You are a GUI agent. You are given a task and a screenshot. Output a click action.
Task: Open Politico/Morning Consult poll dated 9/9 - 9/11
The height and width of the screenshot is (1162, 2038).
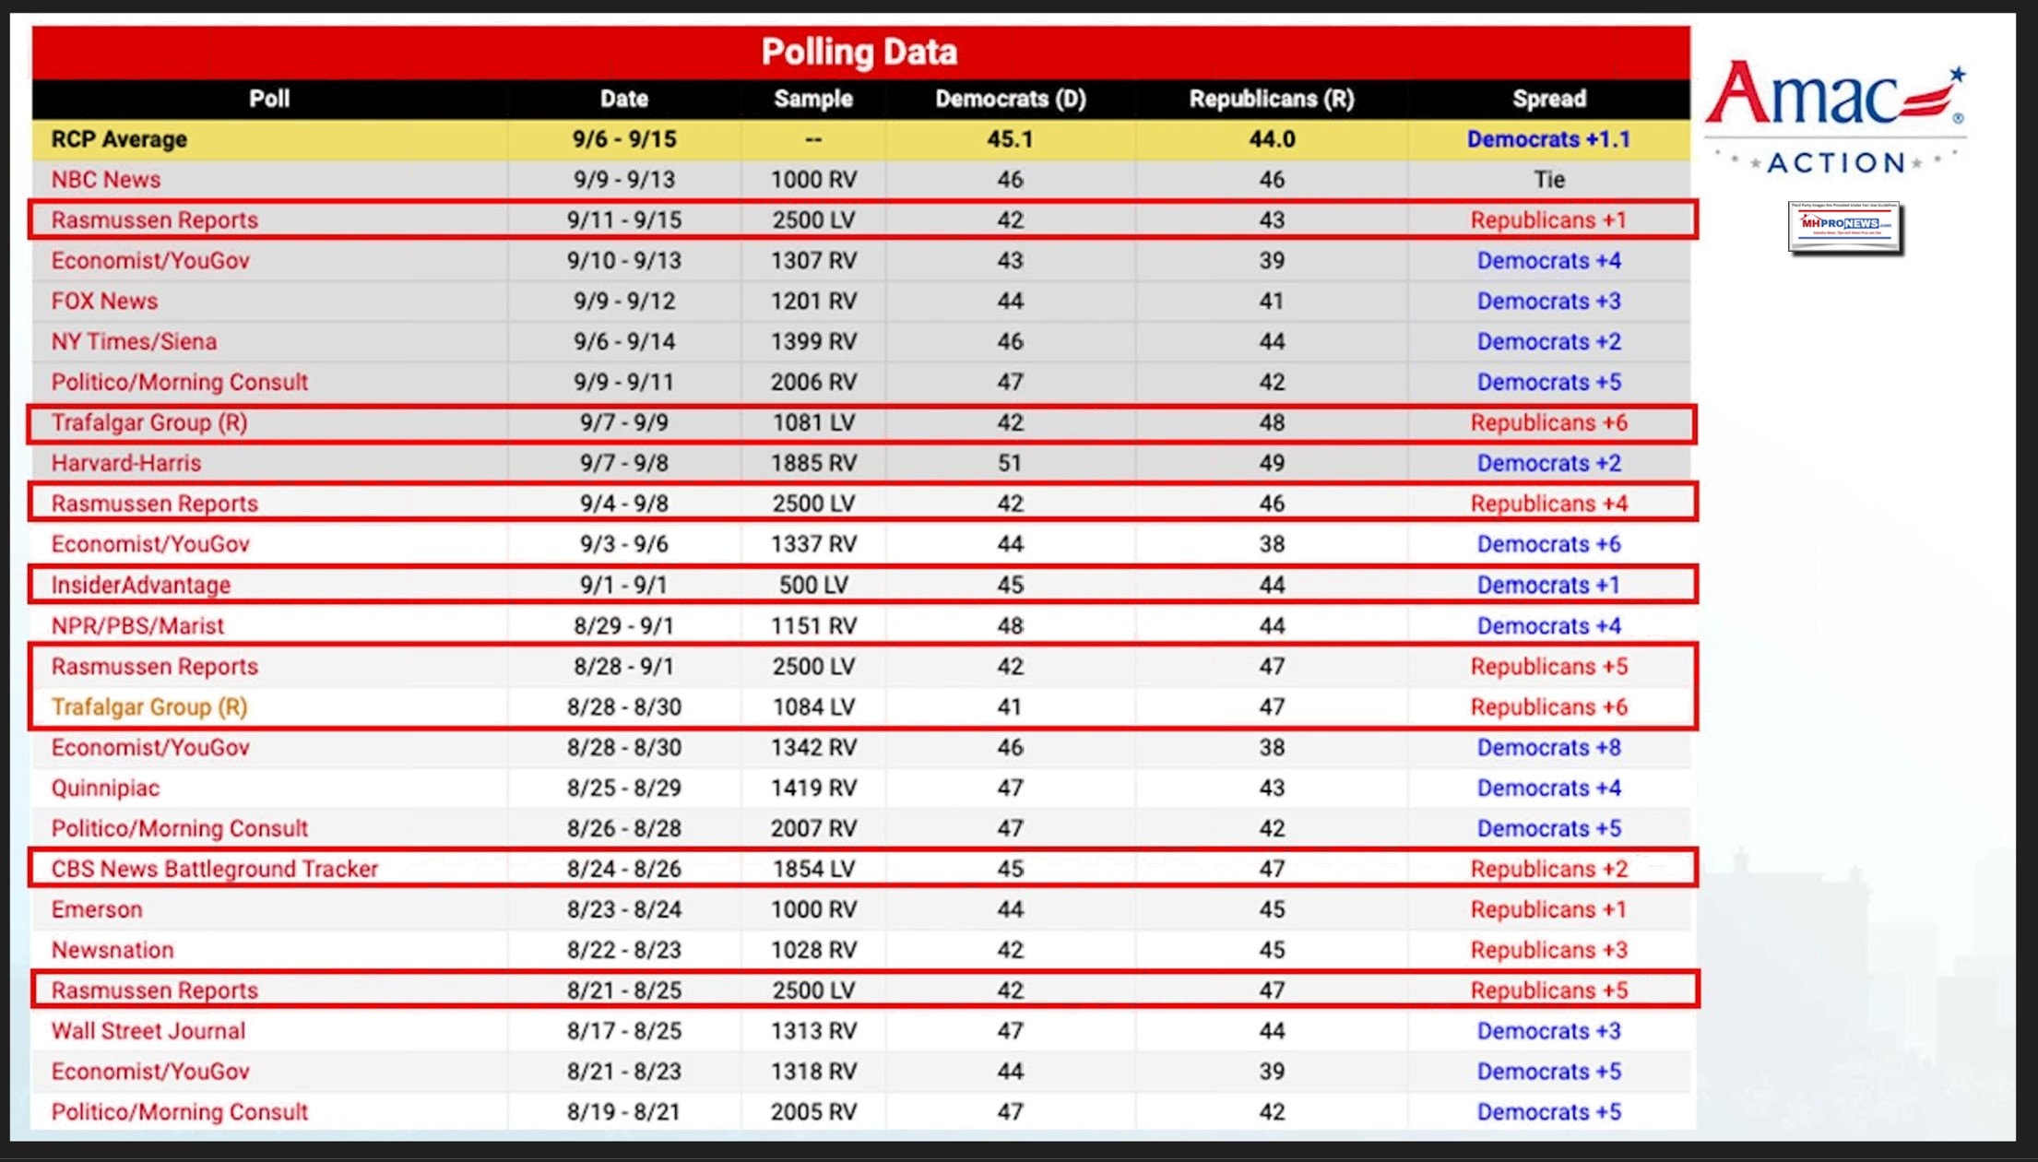tap(180, 383)
